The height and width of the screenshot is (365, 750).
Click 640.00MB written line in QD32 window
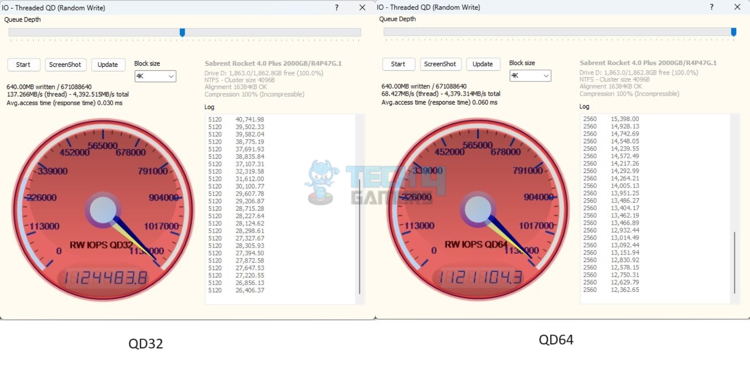[49, 87]
